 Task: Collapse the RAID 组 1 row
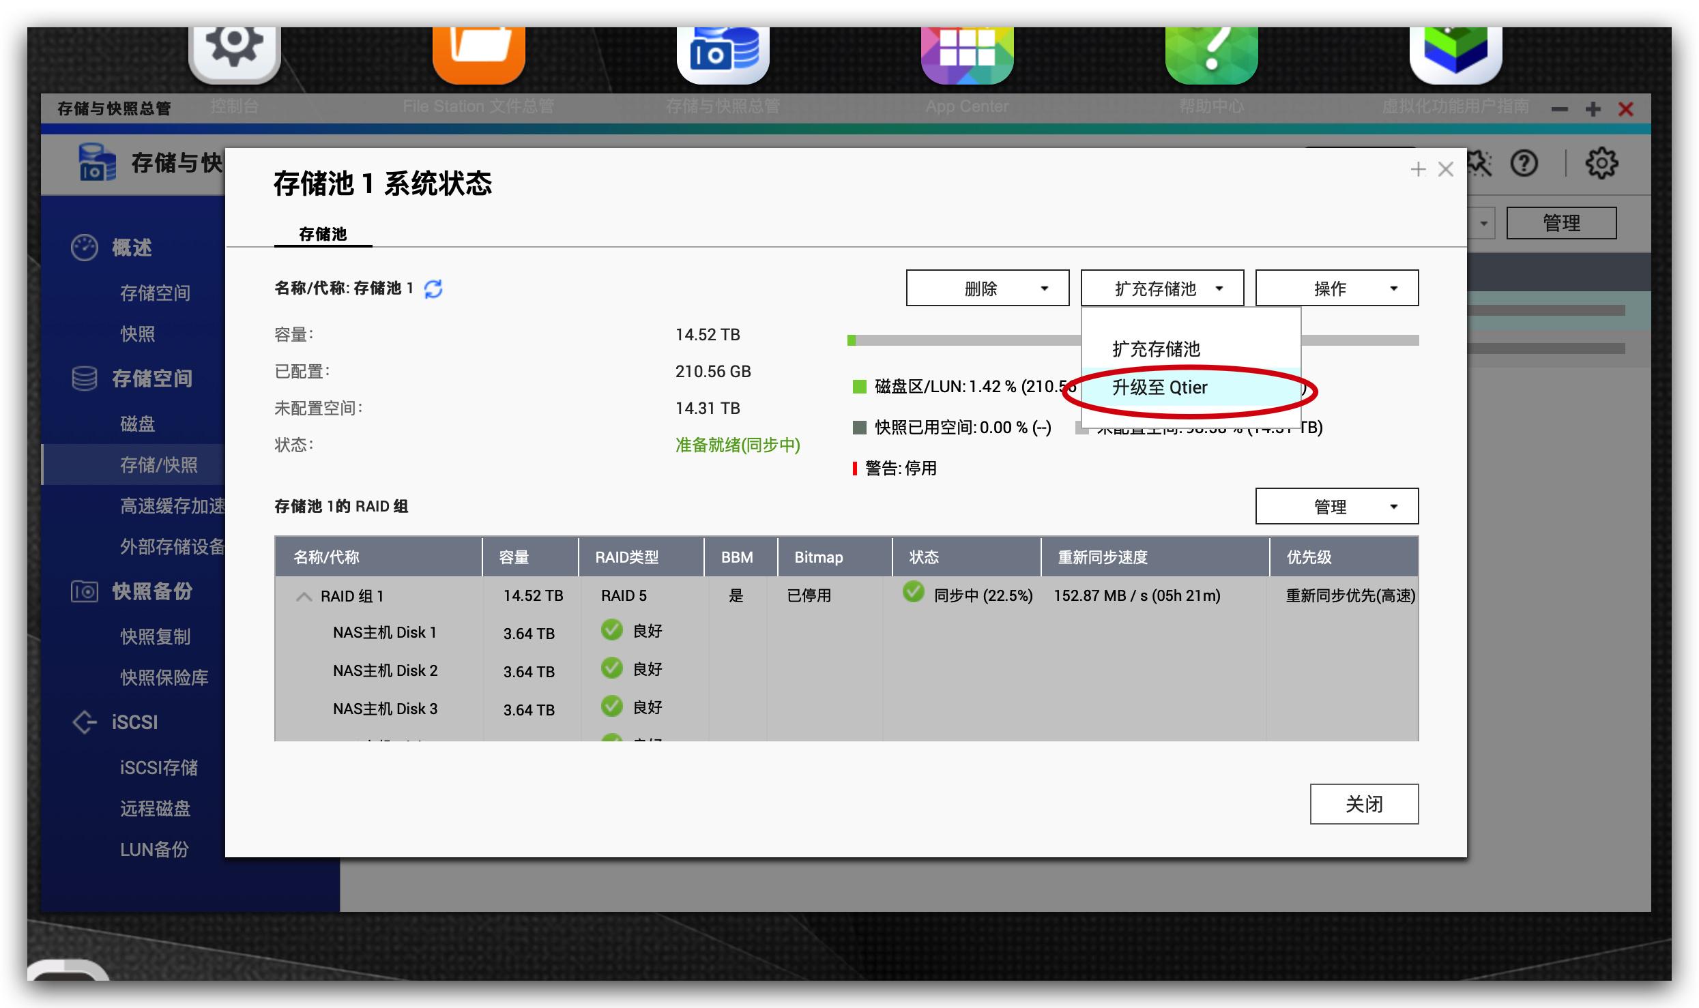304,597
